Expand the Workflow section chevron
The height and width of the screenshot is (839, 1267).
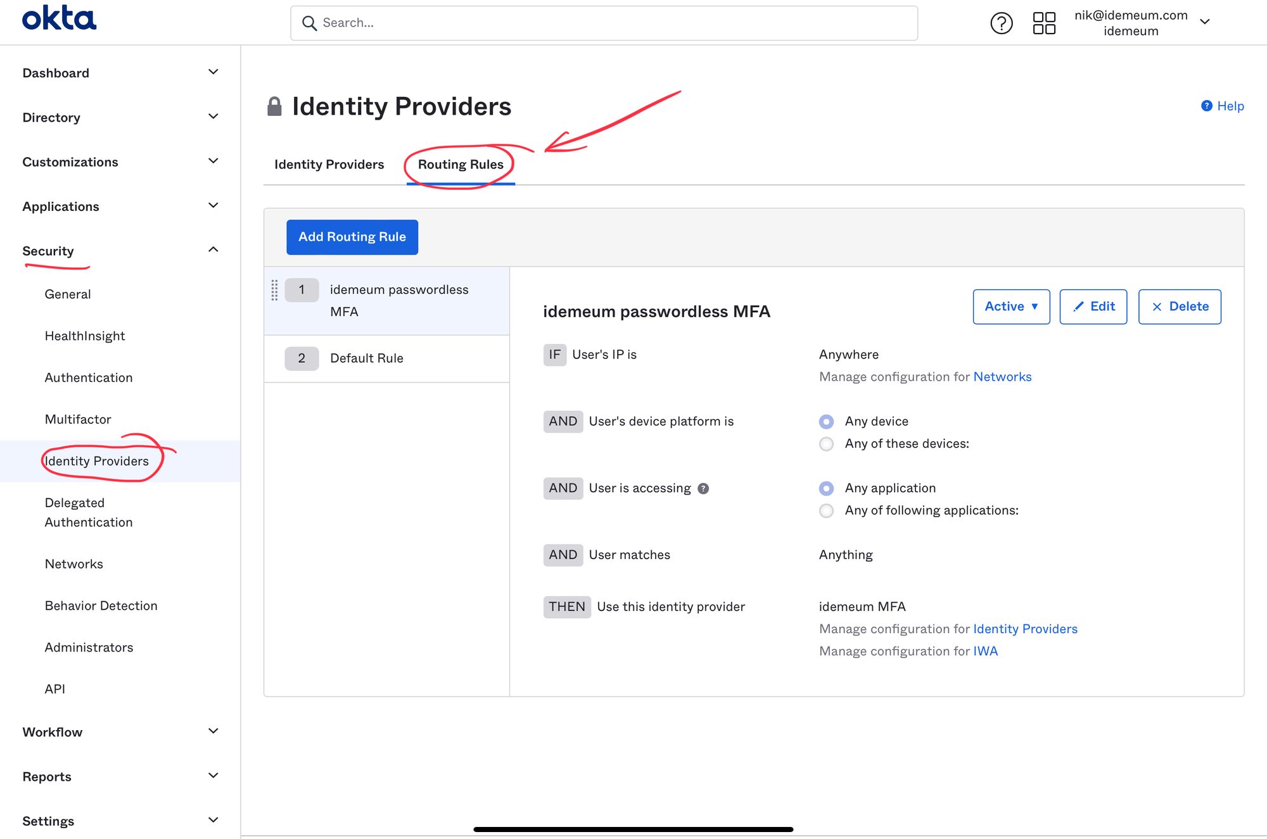213,731
